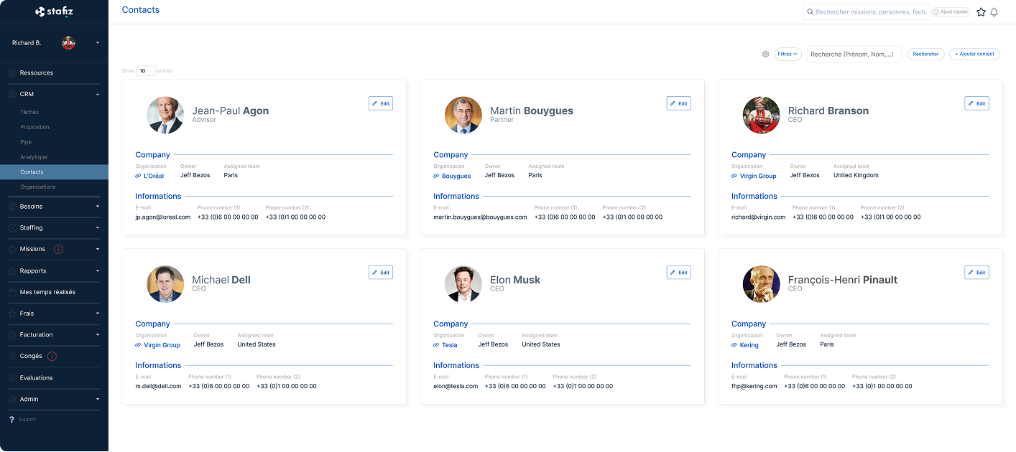The image size is (1016, 452).
Task: Open the Kering organization link
Action: [745, 345]
